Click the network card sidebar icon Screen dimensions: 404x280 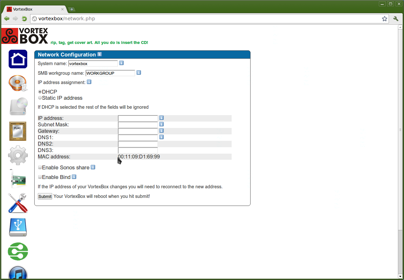pos(18,179)
